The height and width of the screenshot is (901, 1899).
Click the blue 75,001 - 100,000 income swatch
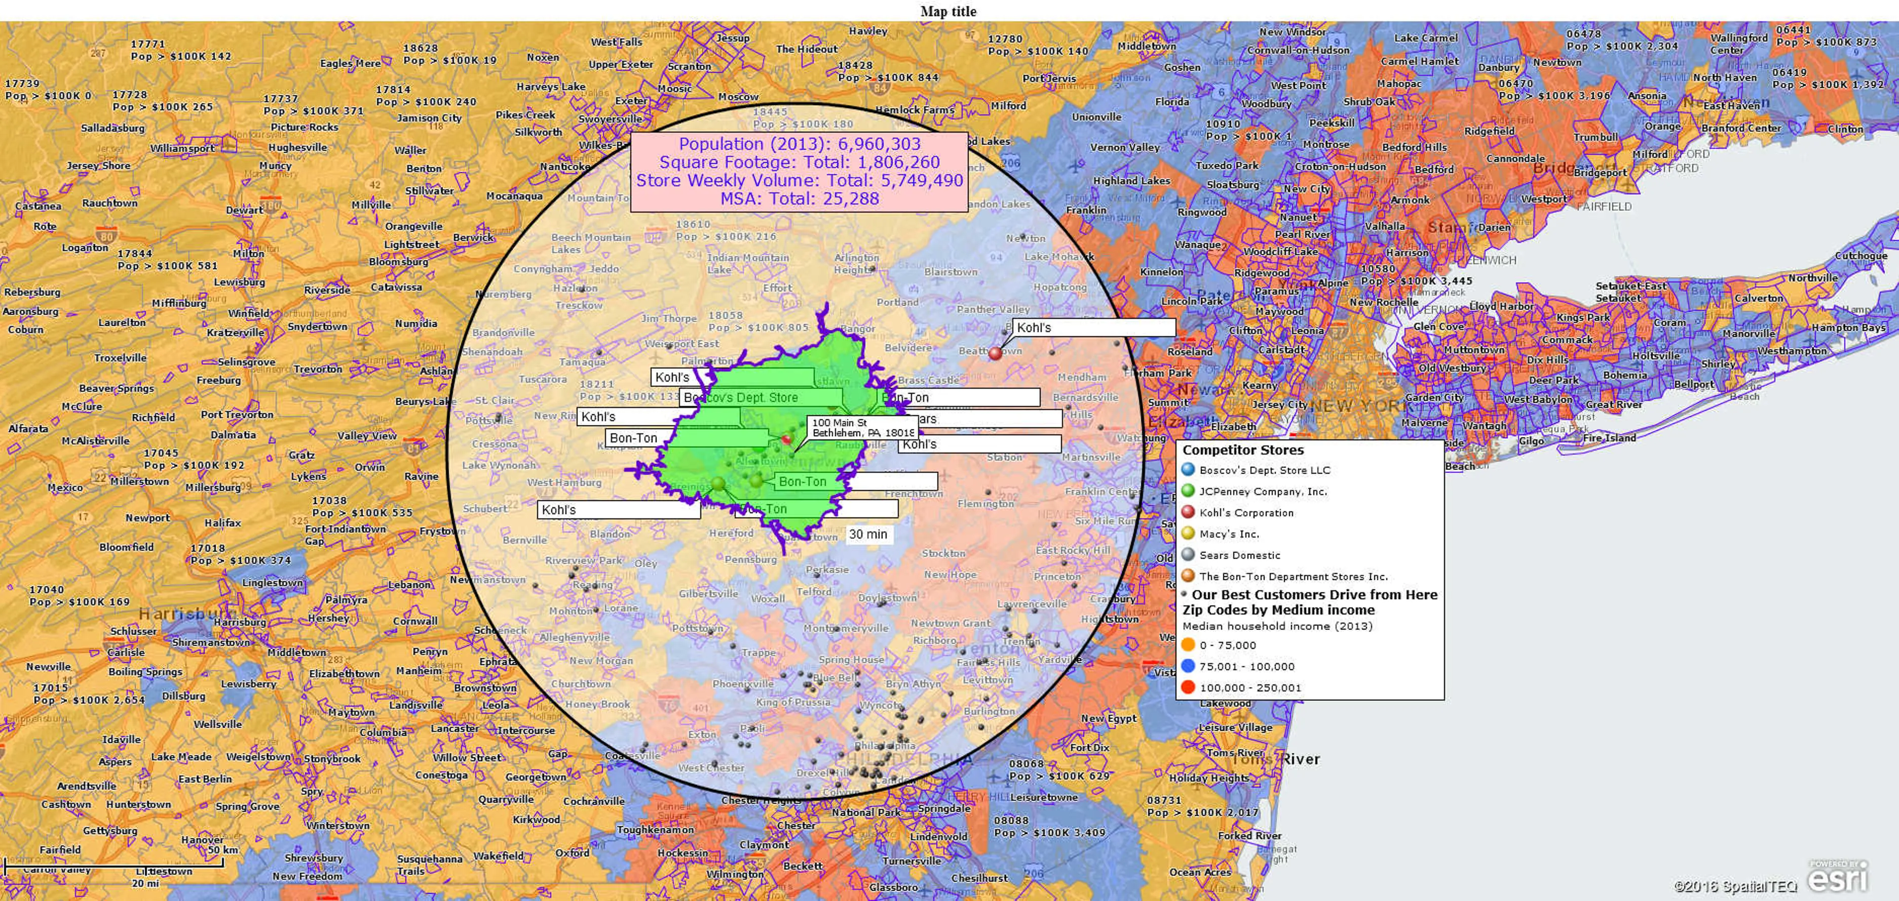pos(1188,666)
